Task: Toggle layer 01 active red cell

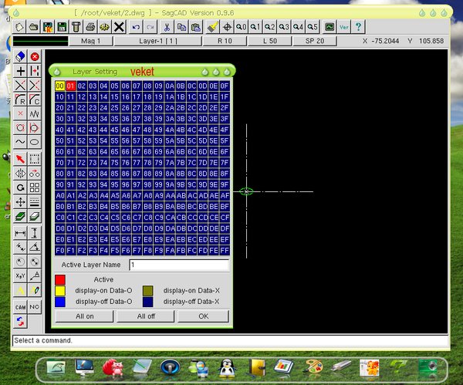Action: (70, 86)
